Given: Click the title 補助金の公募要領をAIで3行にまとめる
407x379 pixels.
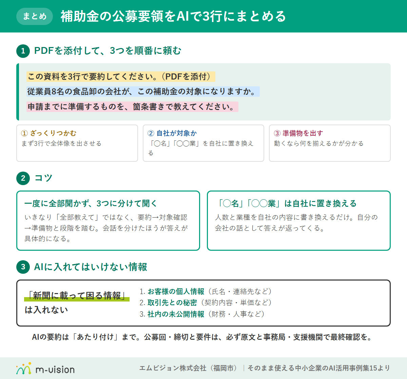Looking at the screenshot, I should tap(173, 16).
